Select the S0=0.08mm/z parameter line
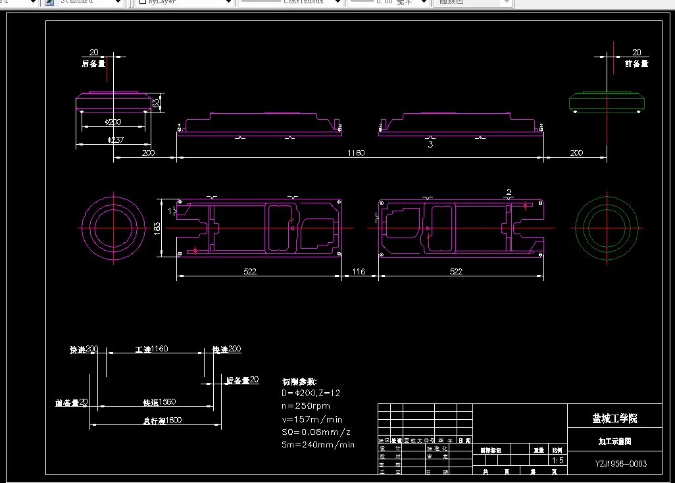The height and width of the screenshot is (483, 675). 316,432
